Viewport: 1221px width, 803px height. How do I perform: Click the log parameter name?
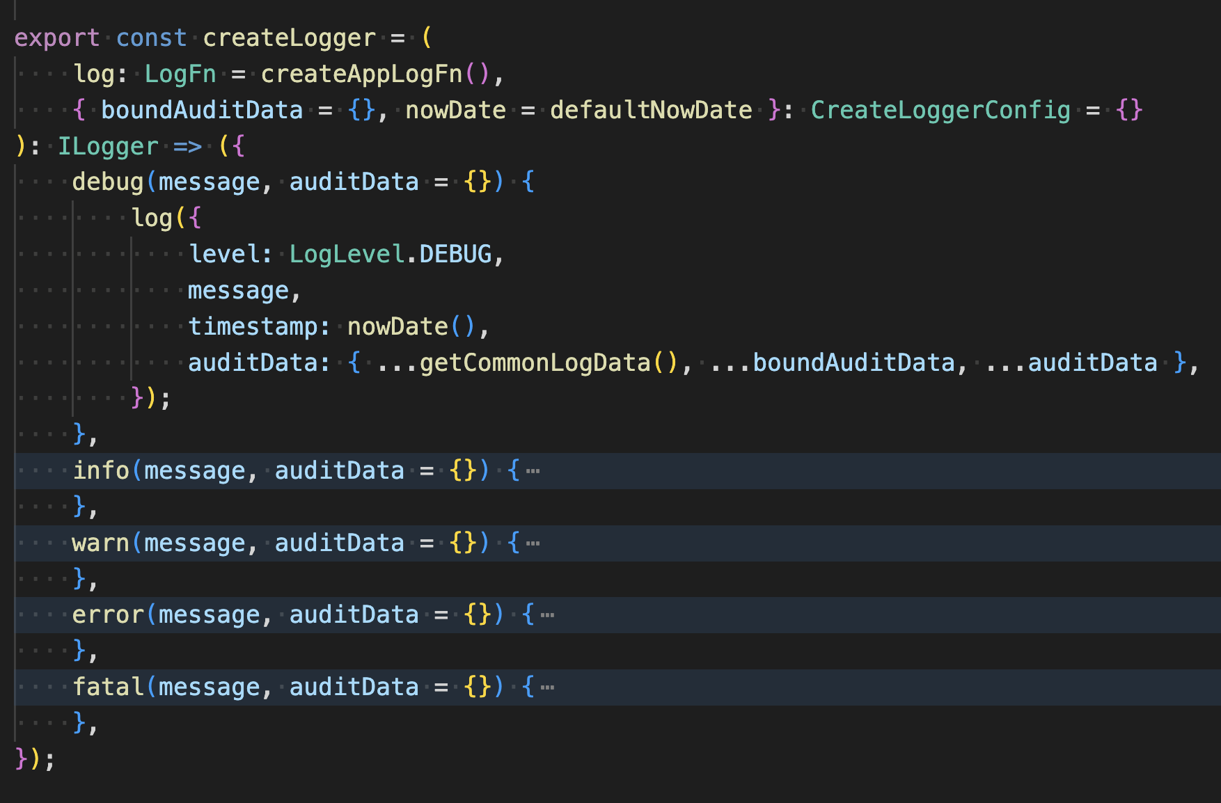point(94,74)
